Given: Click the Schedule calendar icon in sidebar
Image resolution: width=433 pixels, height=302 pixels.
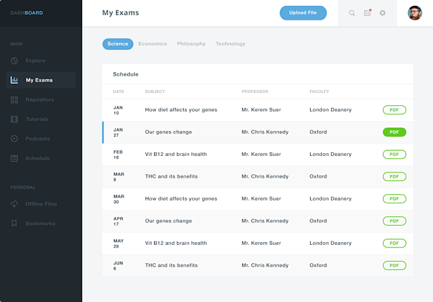Looking at the screenshot, I should (x=14, y=158).
